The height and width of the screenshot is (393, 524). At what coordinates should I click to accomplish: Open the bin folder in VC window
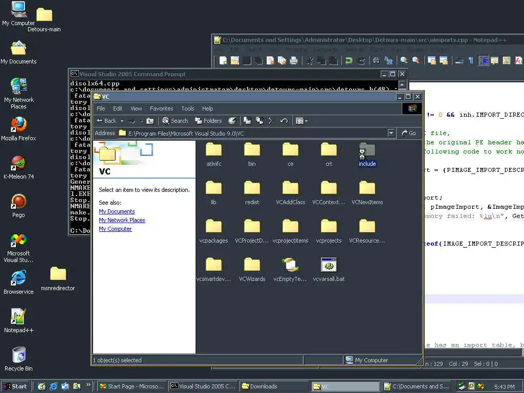[252, 154]
